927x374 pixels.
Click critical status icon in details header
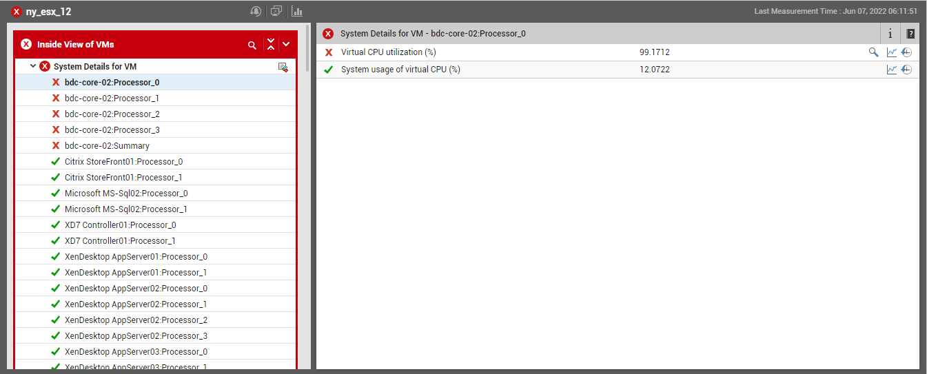[x=328, y=34]
